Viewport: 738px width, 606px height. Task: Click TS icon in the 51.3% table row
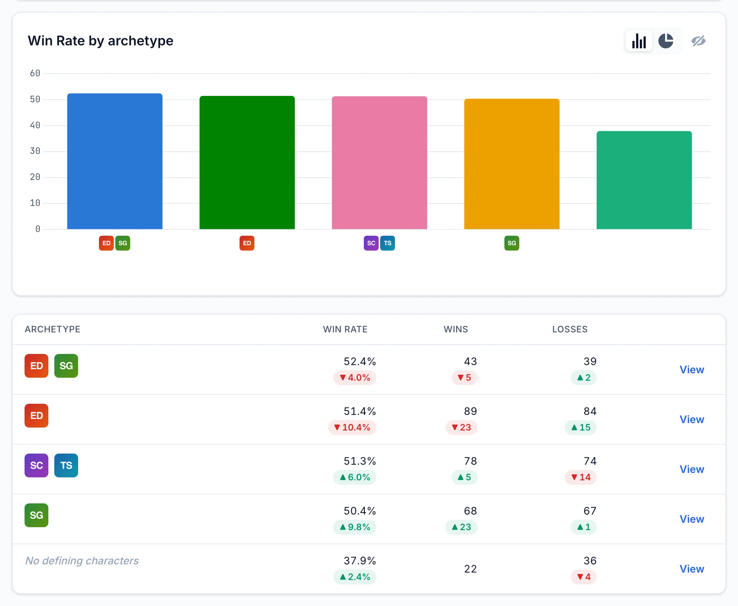(x=66, y=465)
